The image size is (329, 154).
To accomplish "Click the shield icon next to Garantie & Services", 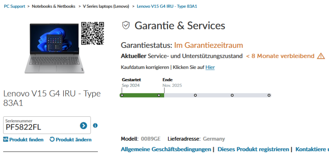I will coord(126,25).
